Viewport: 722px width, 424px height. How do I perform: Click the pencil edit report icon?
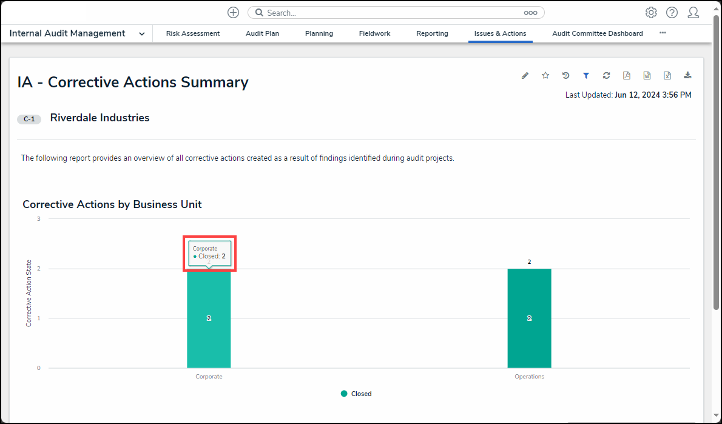click(x=525, y=76)
